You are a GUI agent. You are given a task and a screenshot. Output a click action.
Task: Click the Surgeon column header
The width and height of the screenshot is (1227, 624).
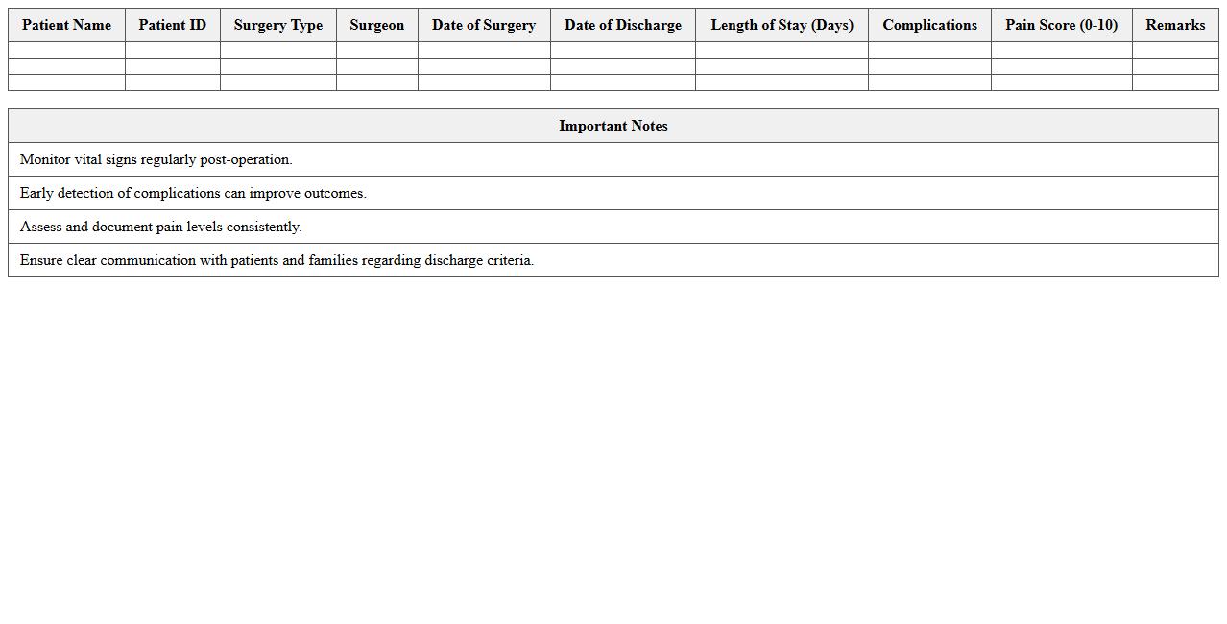tap(377, 25)
